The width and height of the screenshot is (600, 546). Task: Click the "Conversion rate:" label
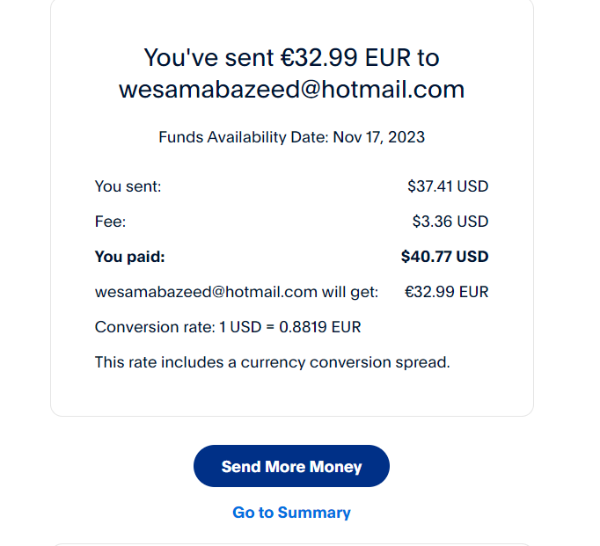tap(155, 327)
